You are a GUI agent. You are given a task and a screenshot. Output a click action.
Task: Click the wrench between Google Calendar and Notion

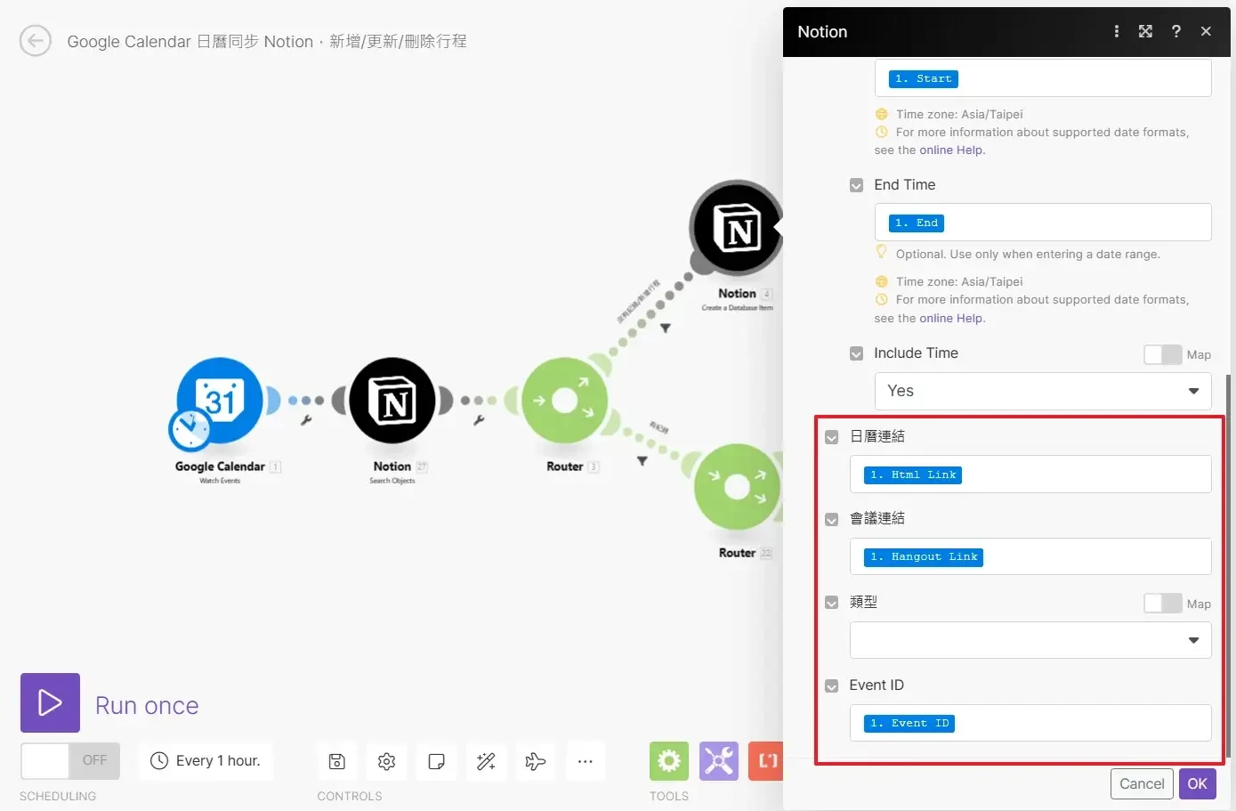pos(306,420)
